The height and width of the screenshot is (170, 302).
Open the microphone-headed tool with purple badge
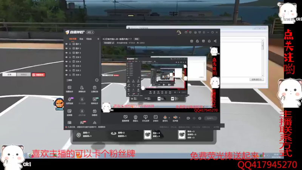[x=69, y=101]
